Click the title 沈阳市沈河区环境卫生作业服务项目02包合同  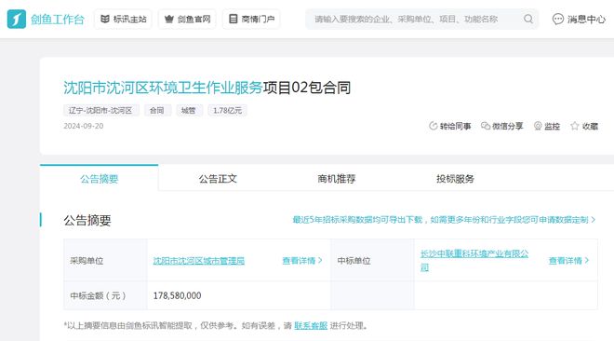point(207,88)
